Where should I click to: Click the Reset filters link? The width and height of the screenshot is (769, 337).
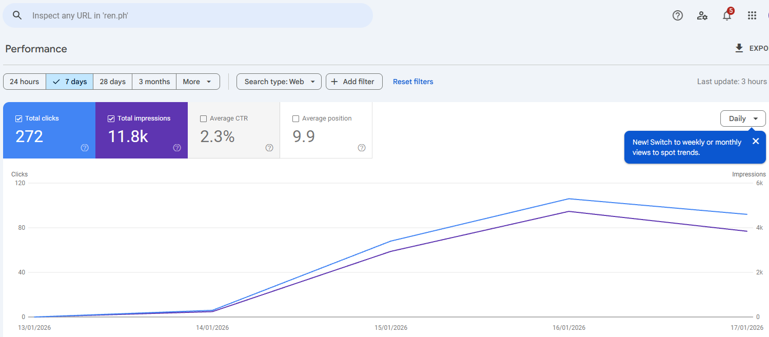coord(413,81)
